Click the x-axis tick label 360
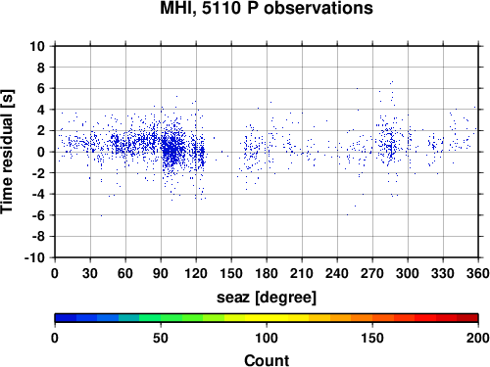This screenshot has width=490, height=367. coord(478,273)
